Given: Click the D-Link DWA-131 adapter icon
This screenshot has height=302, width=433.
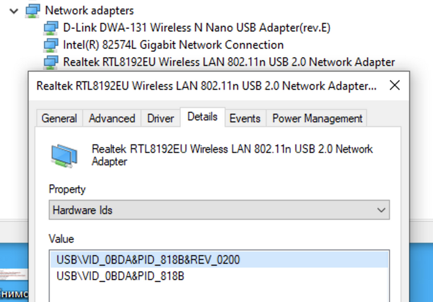Looking at the screenshot, I should click(51, 28).
